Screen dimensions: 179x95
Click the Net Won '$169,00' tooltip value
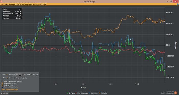[19, 18]
